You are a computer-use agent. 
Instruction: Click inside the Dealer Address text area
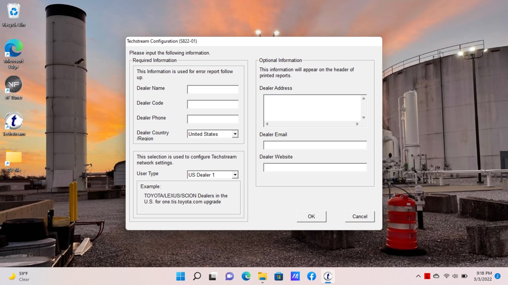click(312, 108)
